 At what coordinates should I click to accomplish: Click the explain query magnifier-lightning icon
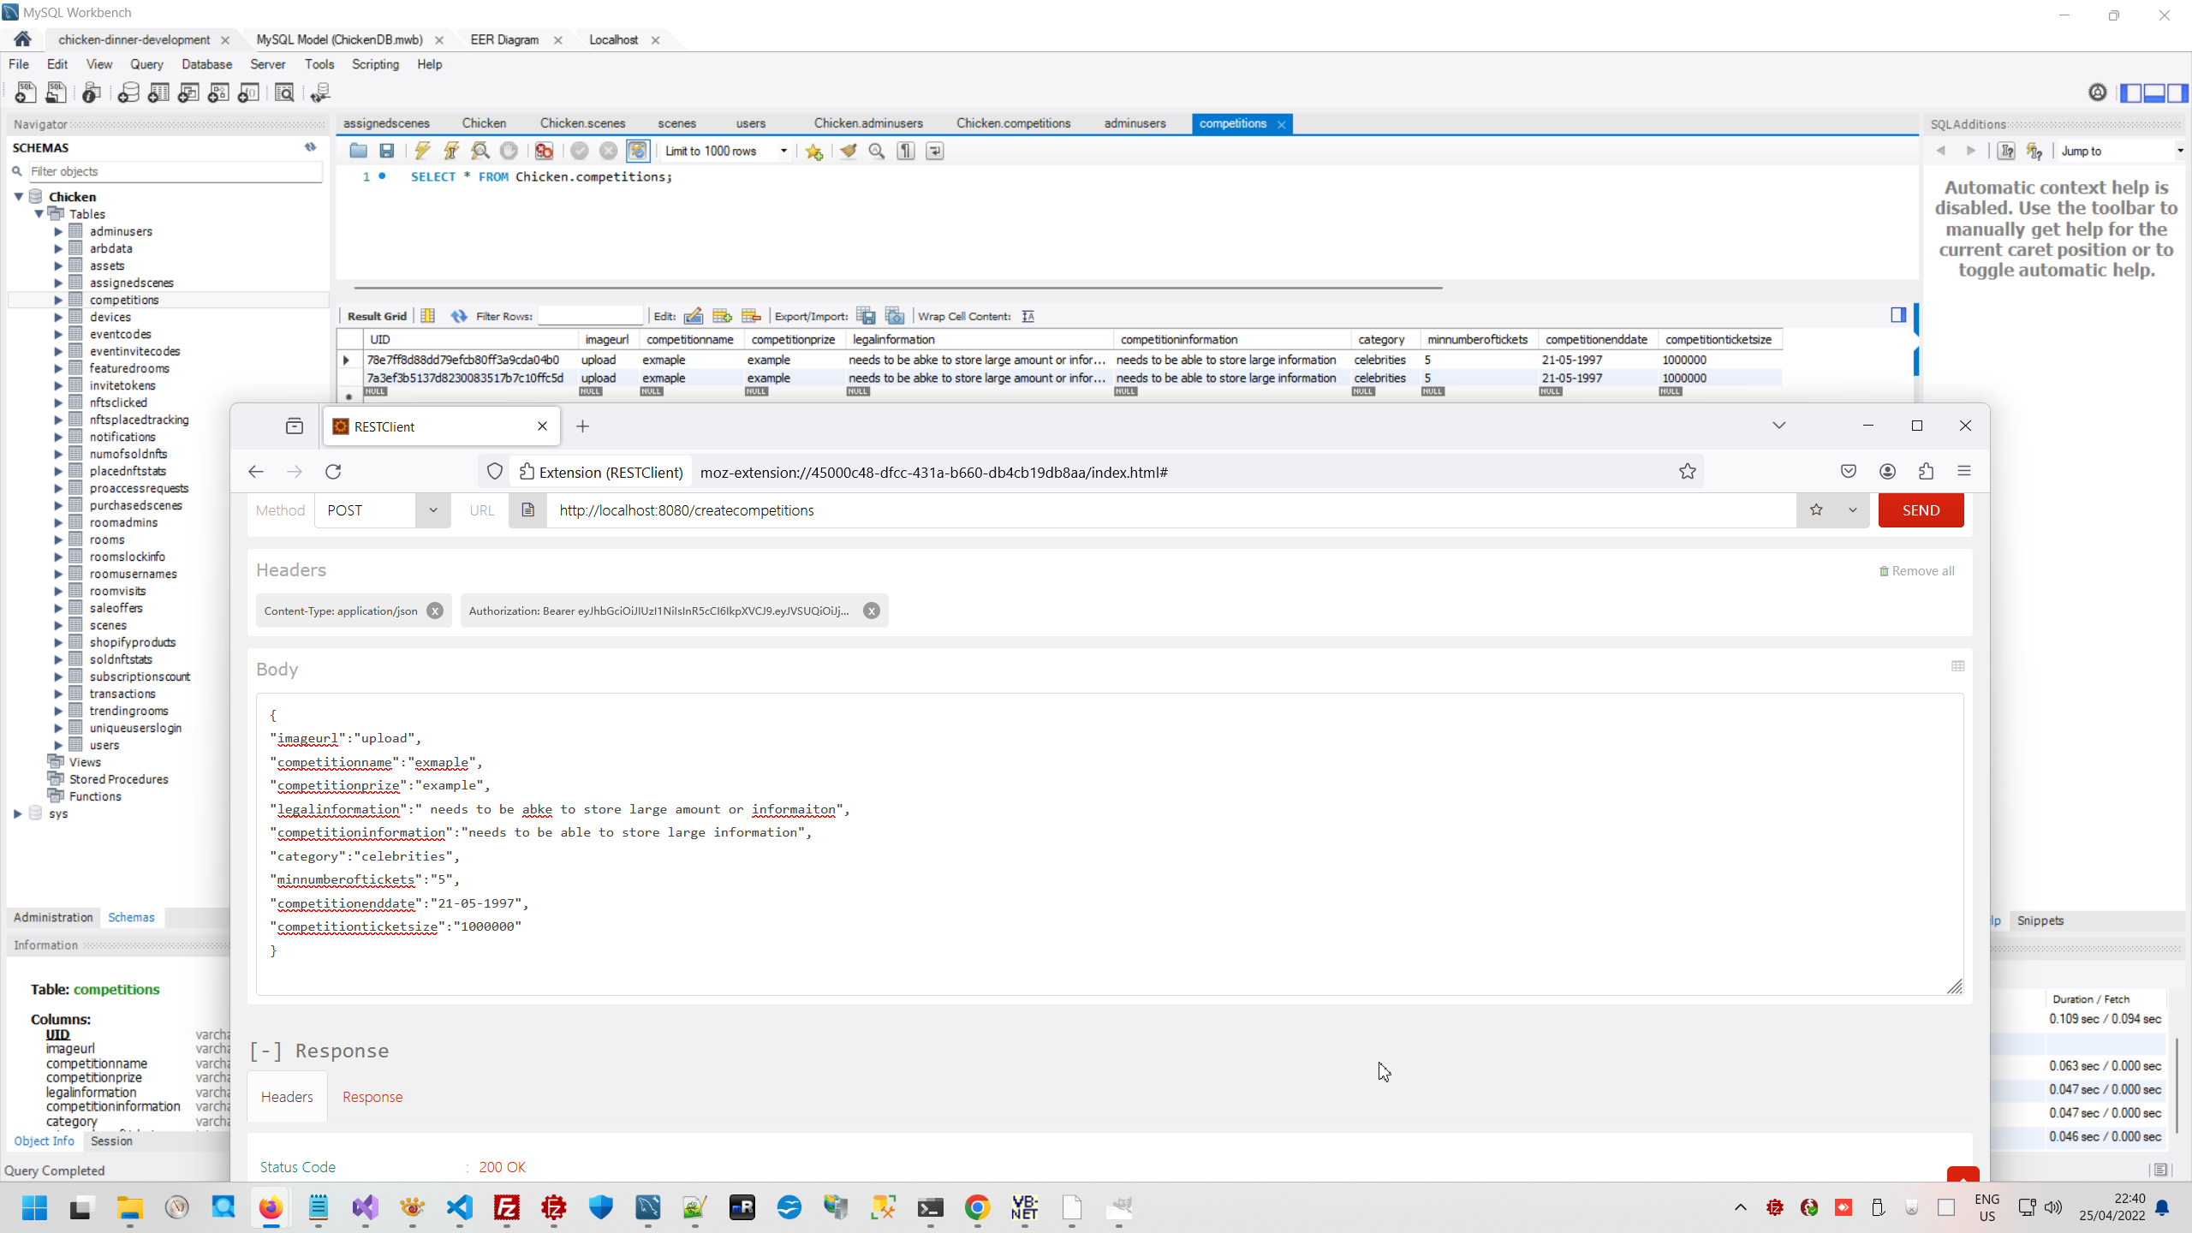pyautogui.click(x=480, y=151)
